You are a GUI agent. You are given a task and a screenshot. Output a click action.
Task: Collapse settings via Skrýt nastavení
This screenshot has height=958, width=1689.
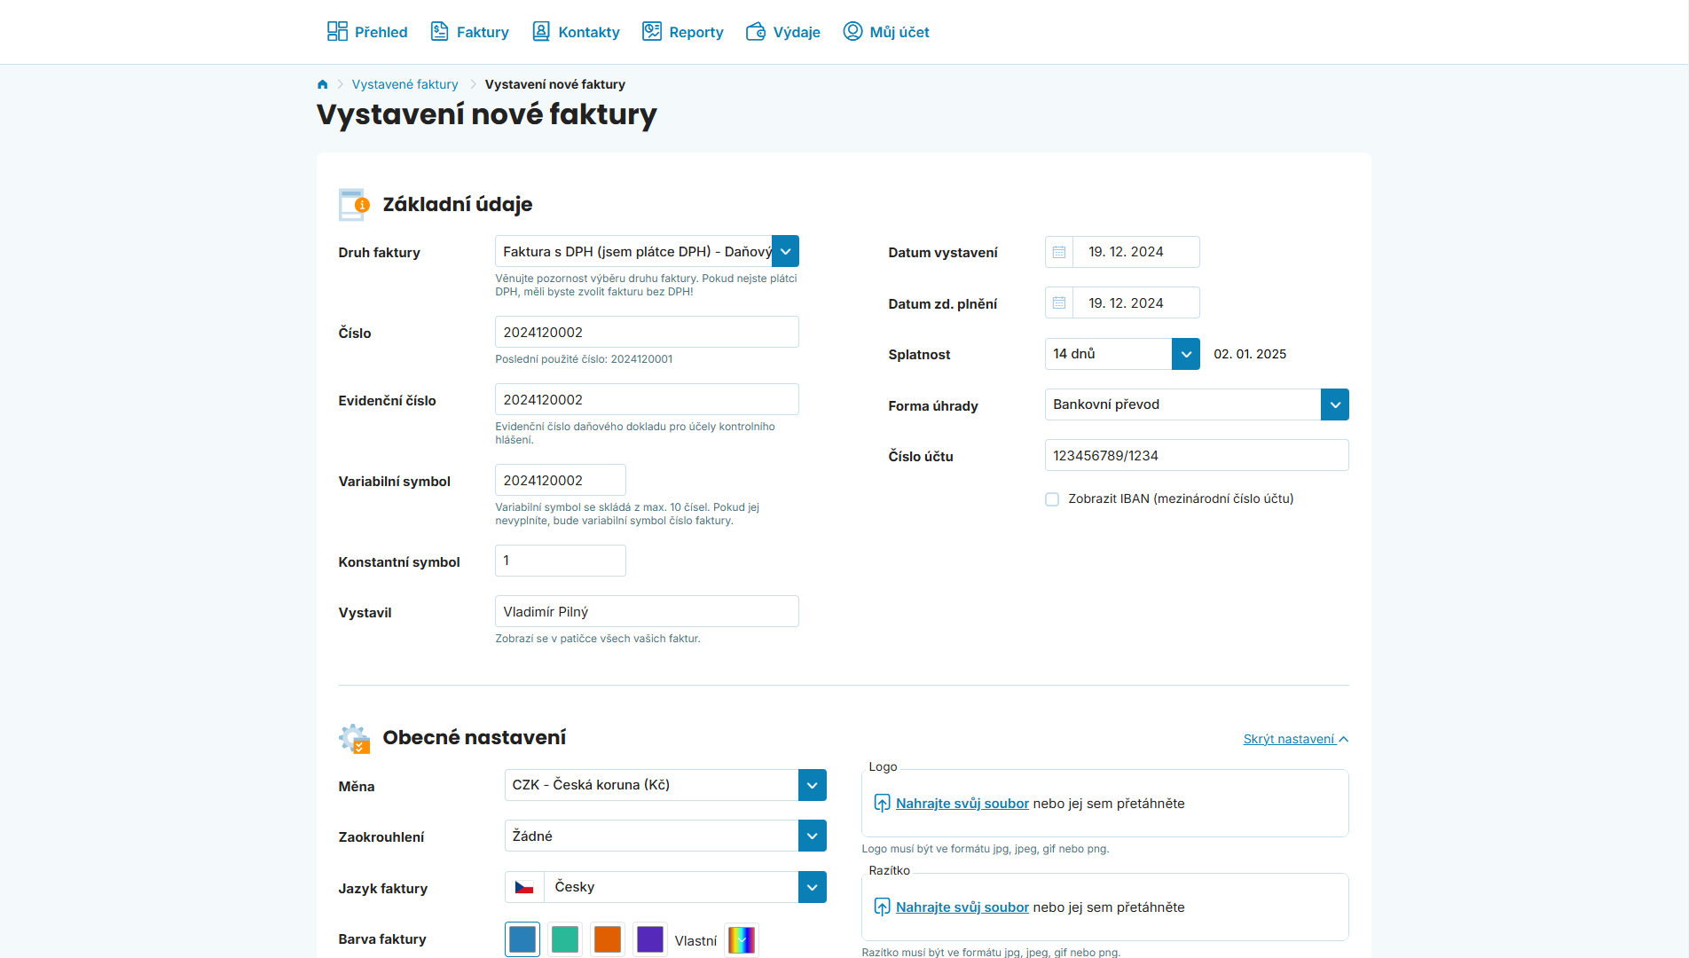point(1295,739)
